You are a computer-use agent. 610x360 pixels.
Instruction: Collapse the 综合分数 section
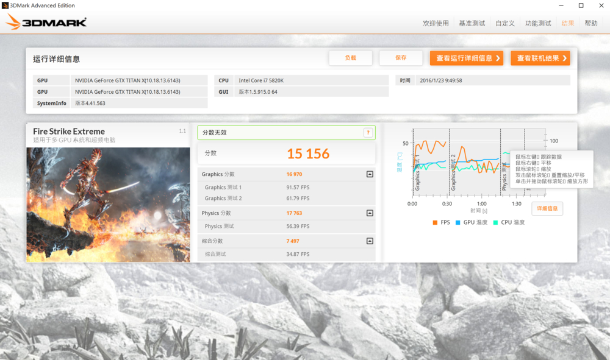tap(370, 241)
